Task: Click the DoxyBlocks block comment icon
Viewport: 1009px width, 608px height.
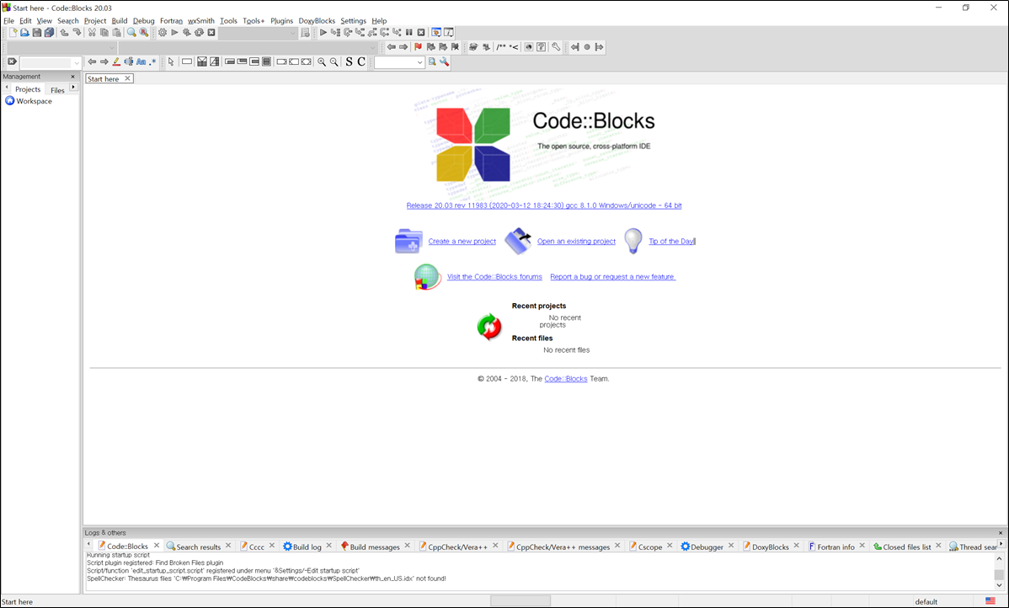Action: pyautogui.click(x=500, y=47)
